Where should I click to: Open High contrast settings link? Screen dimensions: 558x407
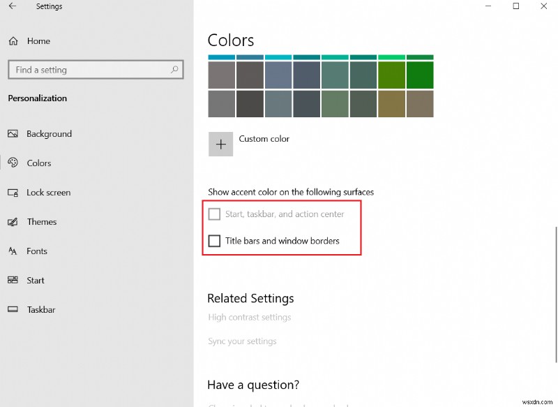pos(249,318)
